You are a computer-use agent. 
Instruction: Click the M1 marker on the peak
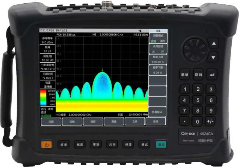[x=102, y=70]
